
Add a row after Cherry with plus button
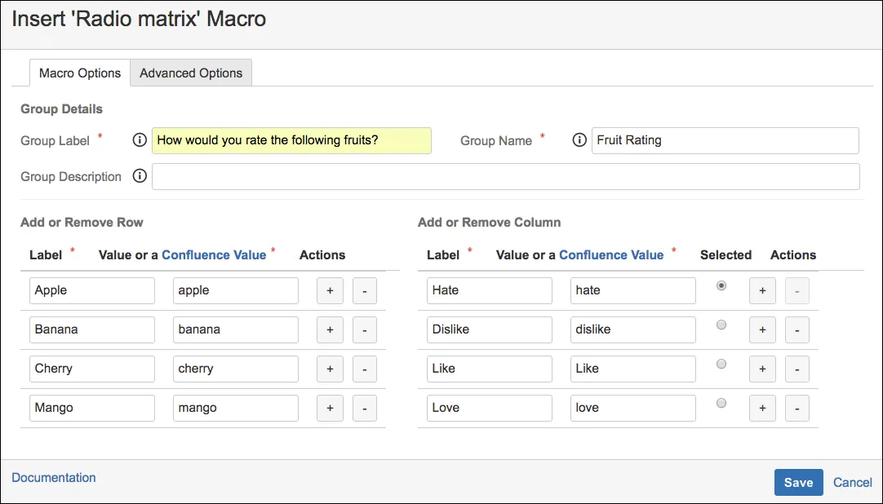[330, 369]
